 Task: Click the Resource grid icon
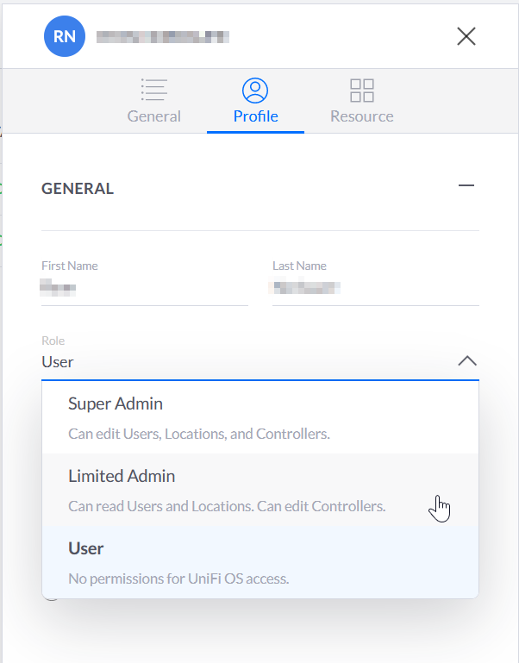point(361,91)
